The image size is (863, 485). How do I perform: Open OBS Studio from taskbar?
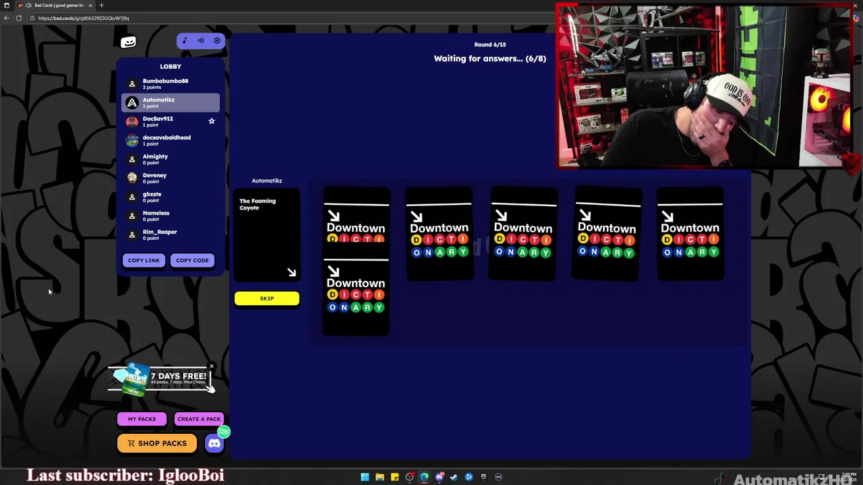409,477
